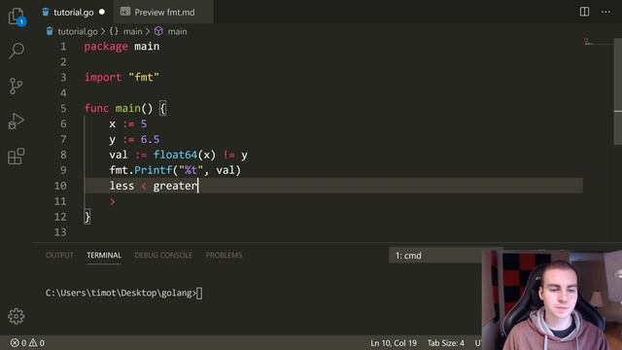622x350 pixels.
Task: Click the unsaved dot on tutorial.go tab
Action: pos(102,12)
